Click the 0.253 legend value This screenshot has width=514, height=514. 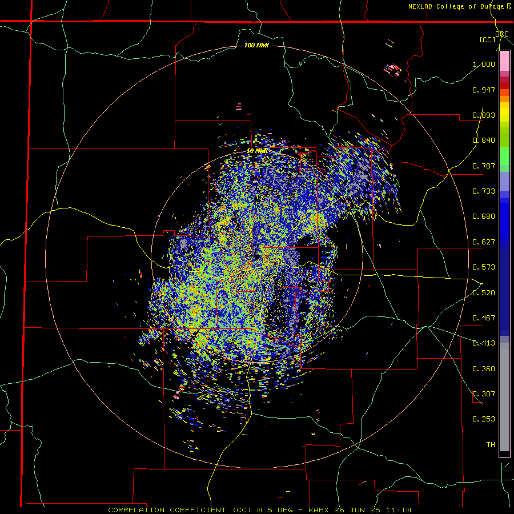click(x=484, y=419)
